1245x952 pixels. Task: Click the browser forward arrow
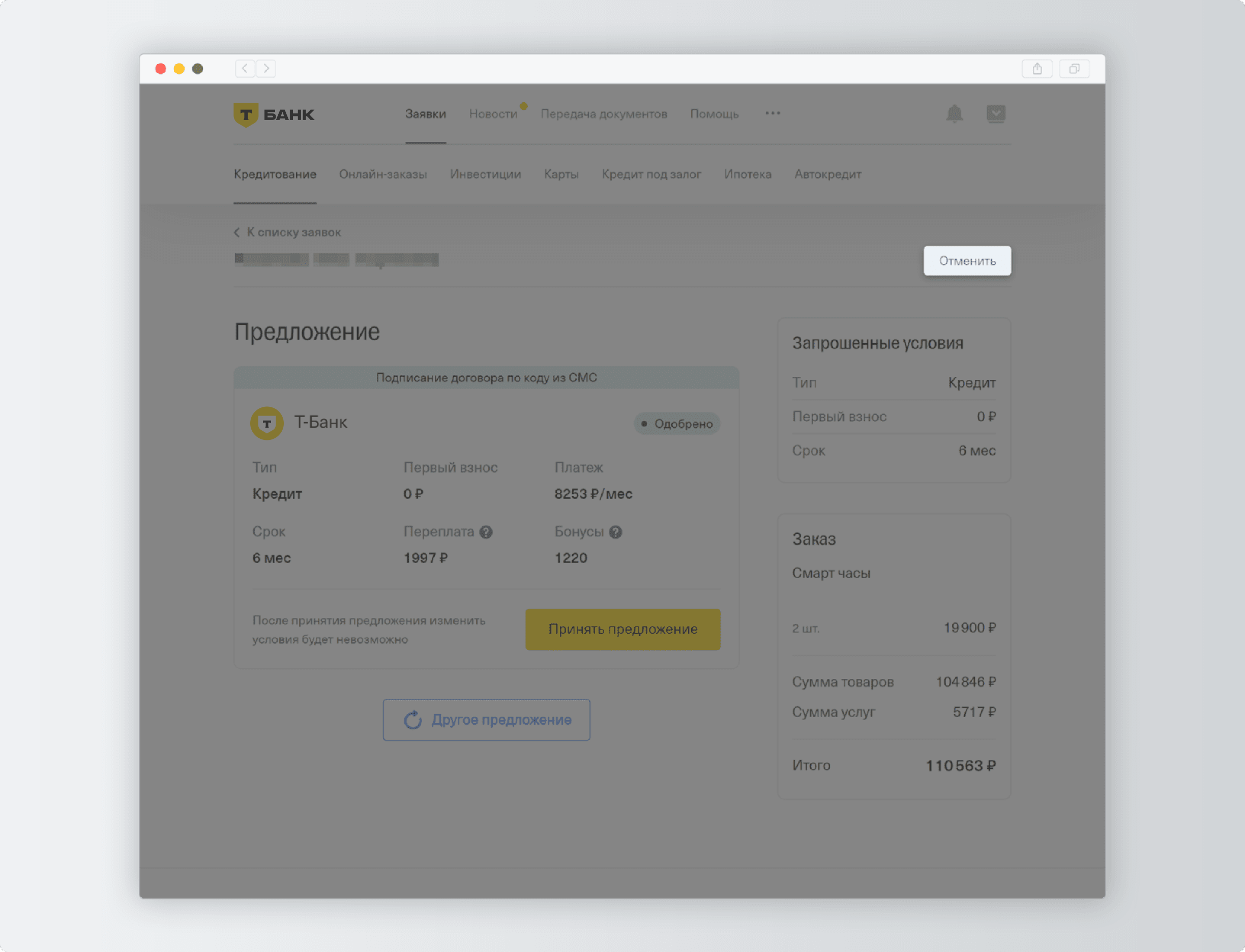266,69
